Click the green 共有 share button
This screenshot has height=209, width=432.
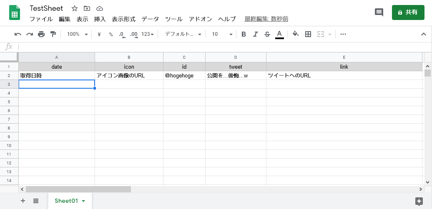point(408,12)
